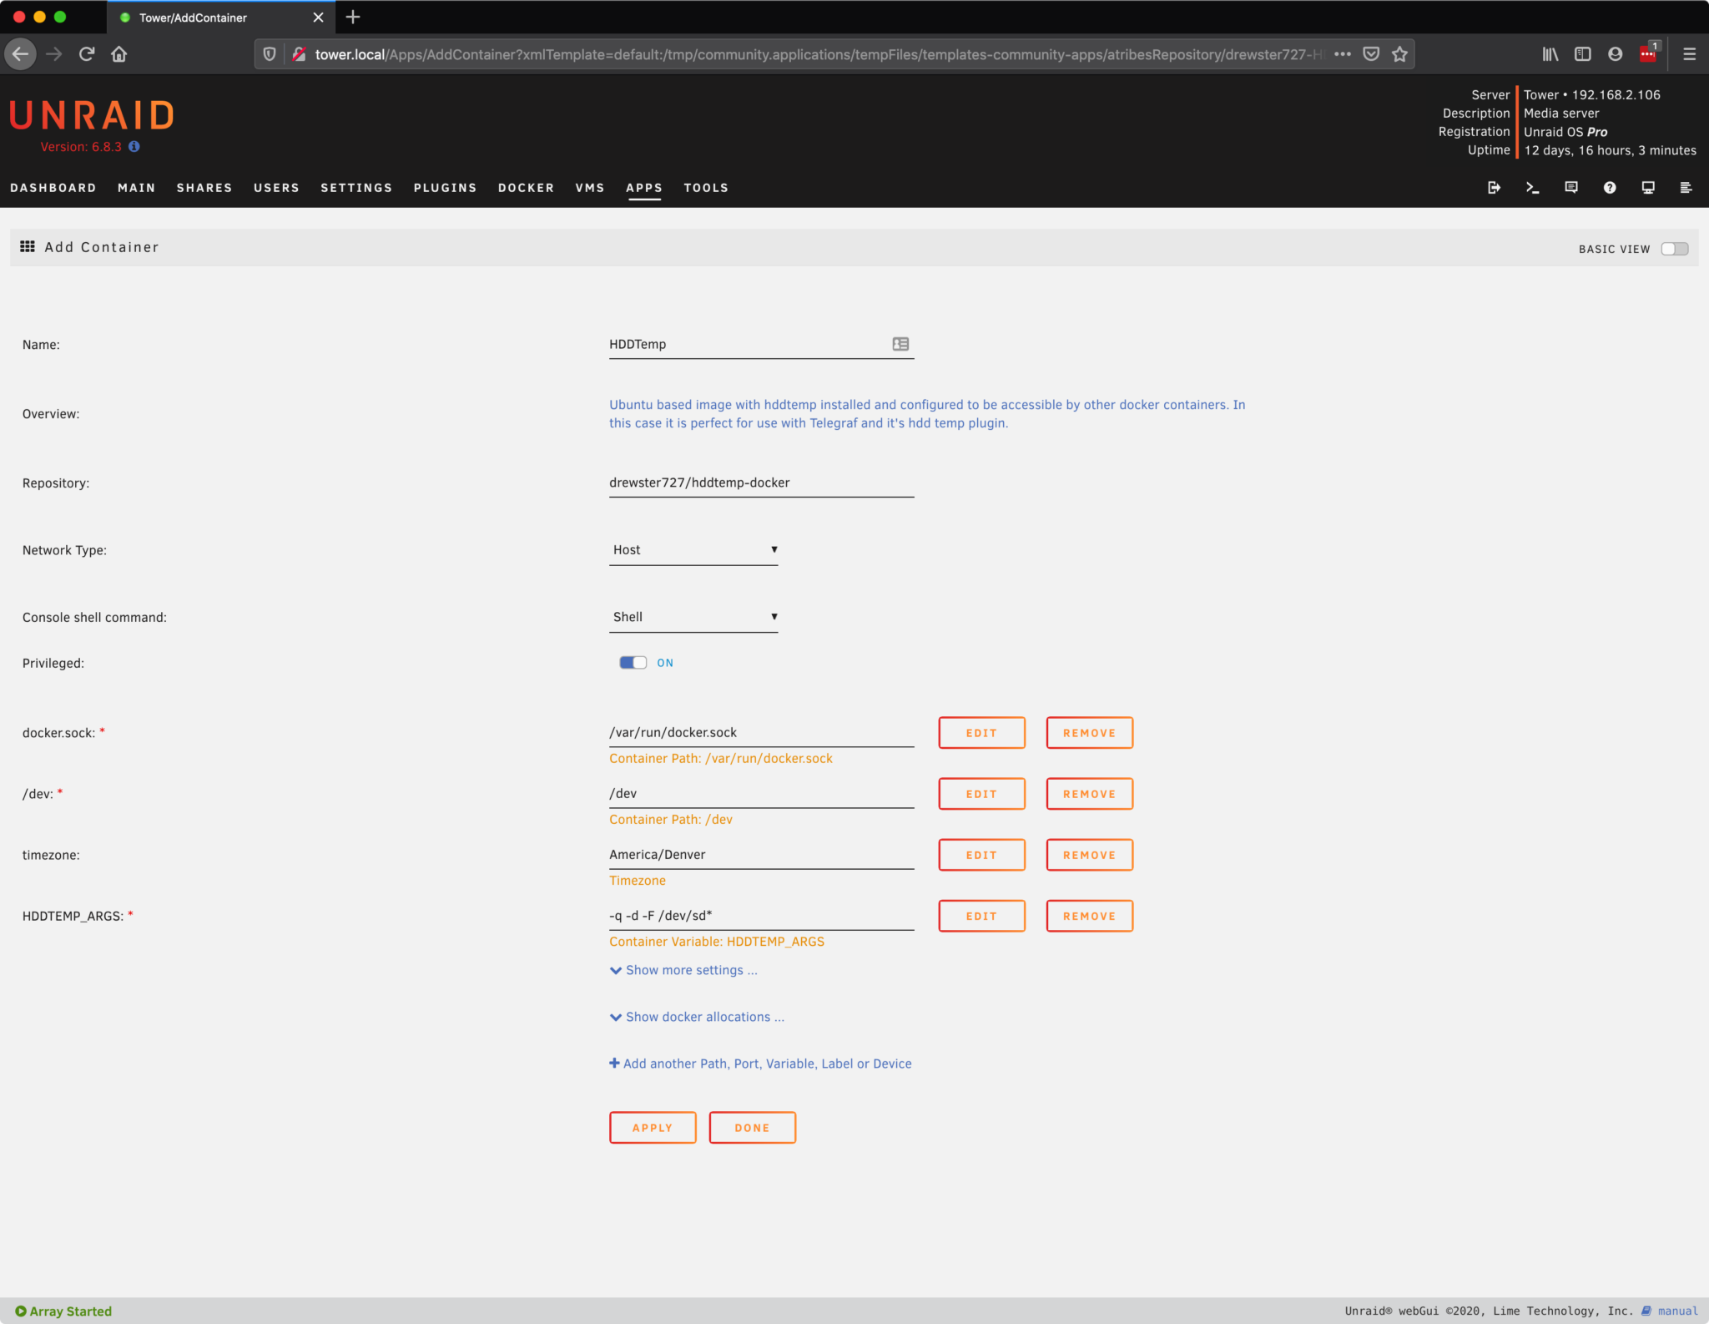
Task: Open the feedback speech bubble icon
Action: point(1571,187)
